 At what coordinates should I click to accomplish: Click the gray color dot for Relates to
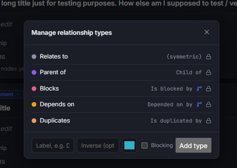tap(34, 57)
